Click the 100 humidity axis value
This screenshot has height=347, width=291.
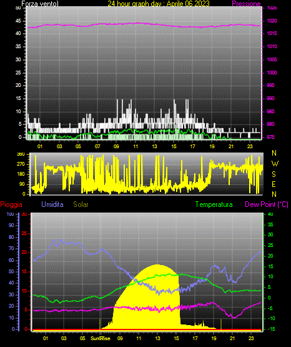point(11,214)
